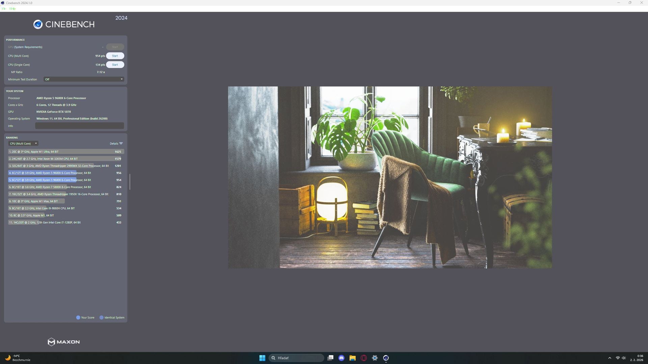Click the Identical System legend color dot

point(102,317)
